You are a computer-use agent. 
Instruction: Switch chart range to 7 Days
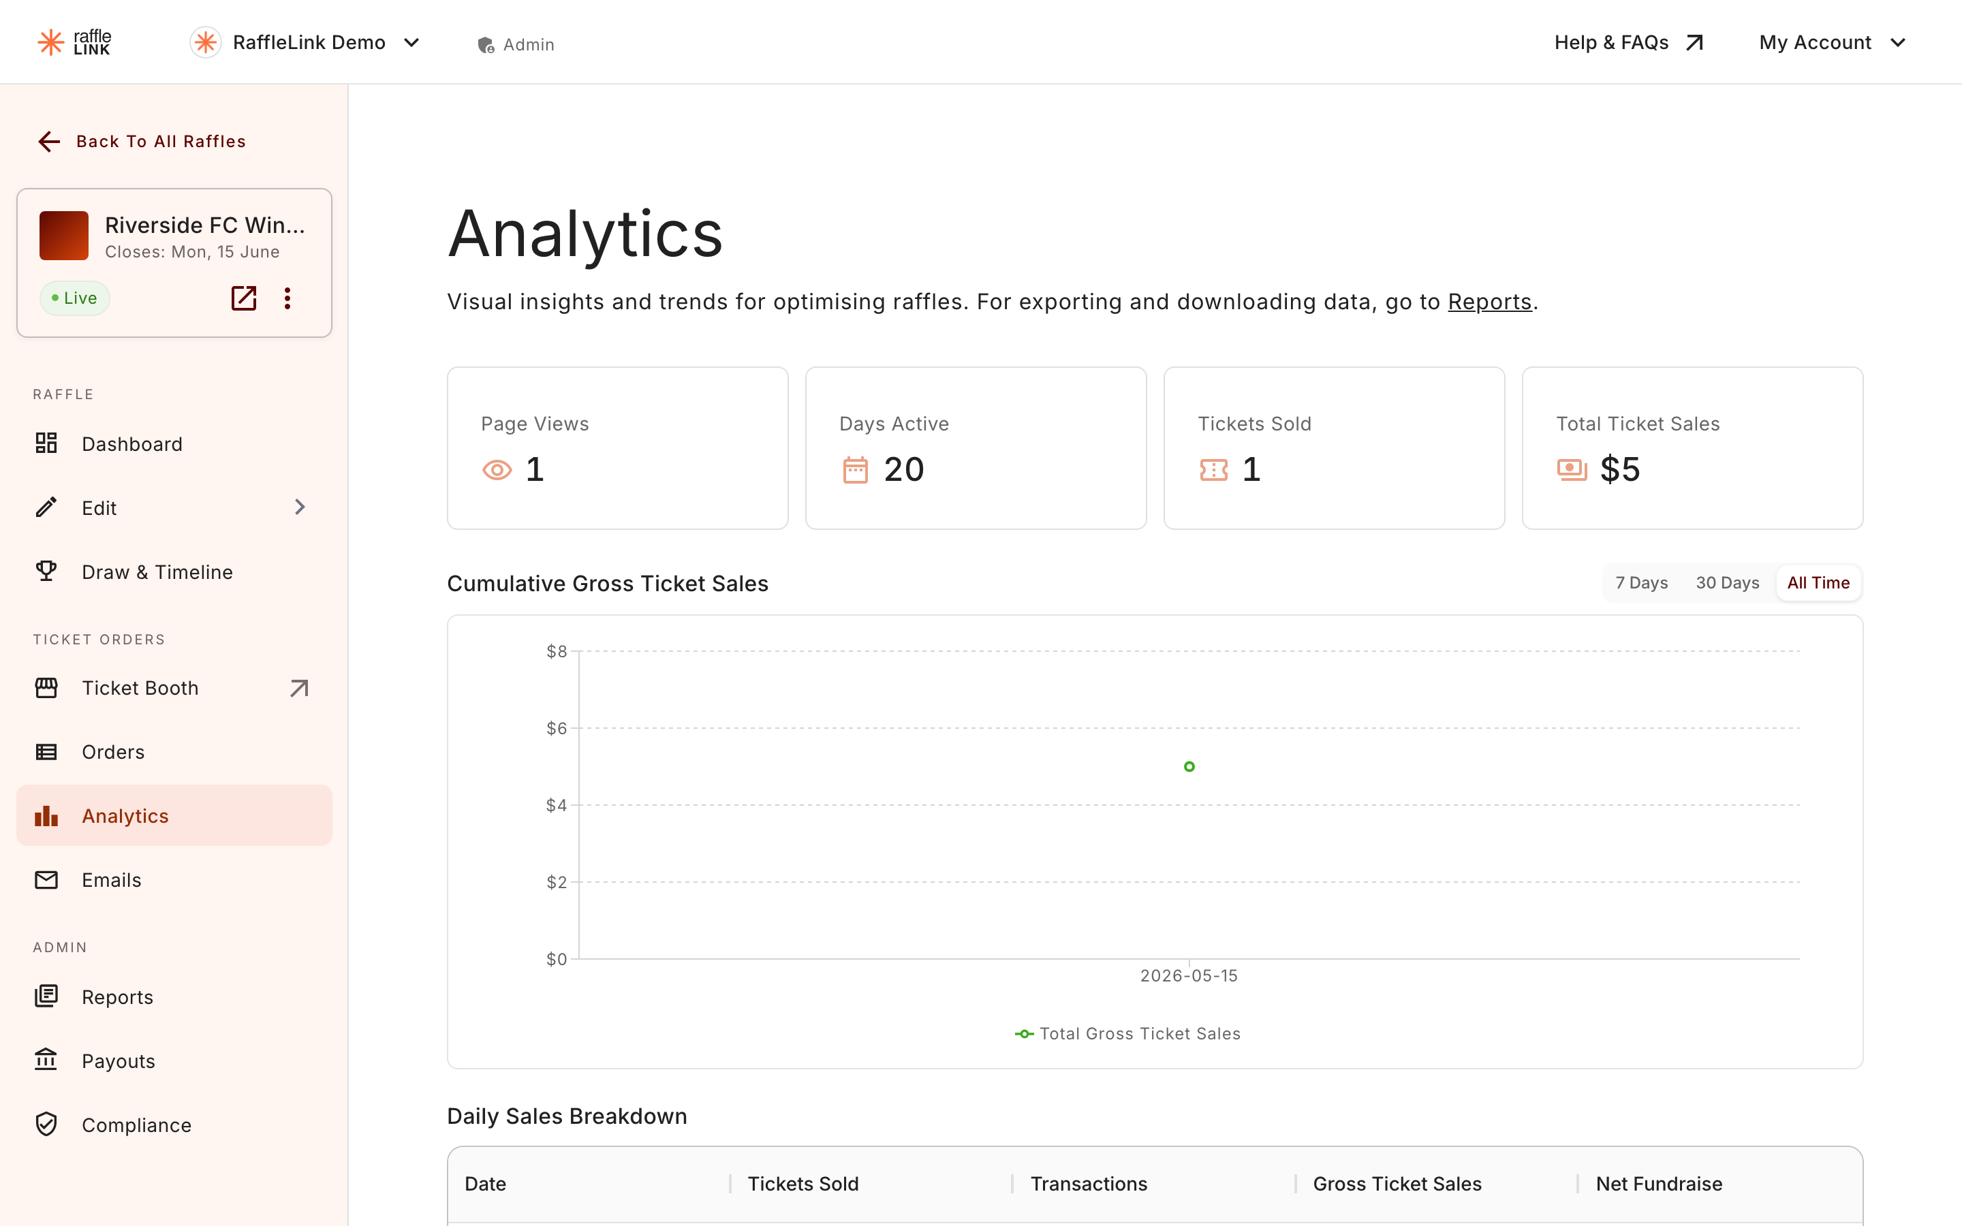[x=1641, y=583]
